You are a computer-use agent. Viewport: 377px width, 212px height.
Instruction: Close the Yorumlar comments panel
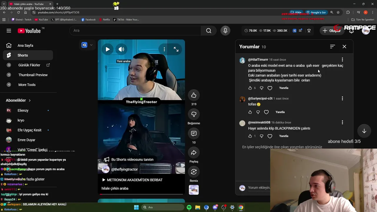pos(344,47)
